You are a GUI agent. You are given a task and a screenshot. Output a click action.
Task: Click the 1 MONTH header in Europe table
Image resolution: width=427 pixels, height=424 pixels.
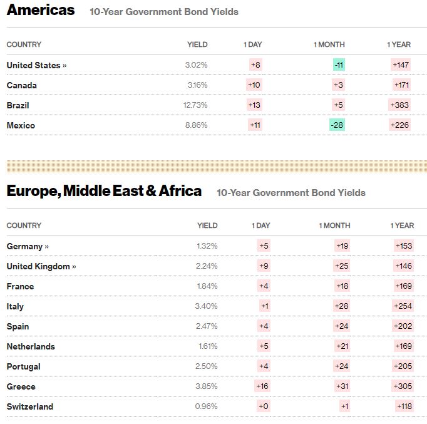(x=334, y=225)
